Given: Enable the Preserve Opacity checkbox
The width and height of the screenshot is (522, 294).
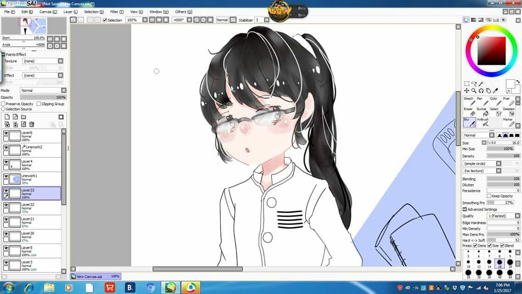Looking at the screenshot, I should (3, 104).
